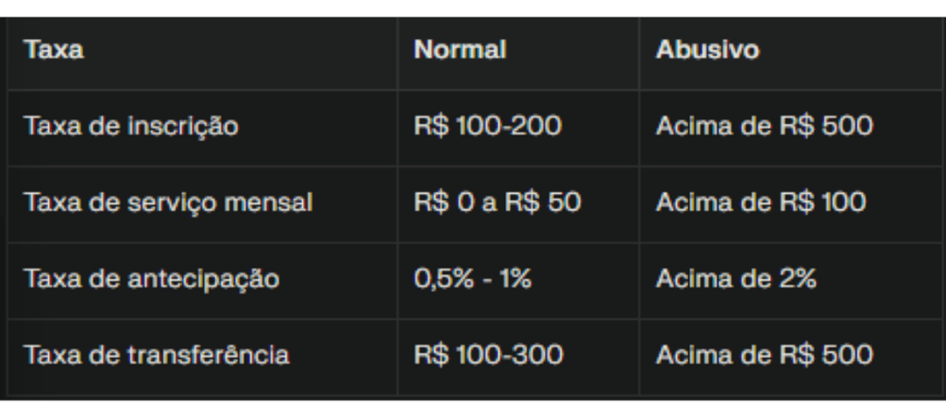This screenshot has width=946, height=418.
Task: Click the R$ 0 a R$ 50 cell
Action: click(498, 202)
